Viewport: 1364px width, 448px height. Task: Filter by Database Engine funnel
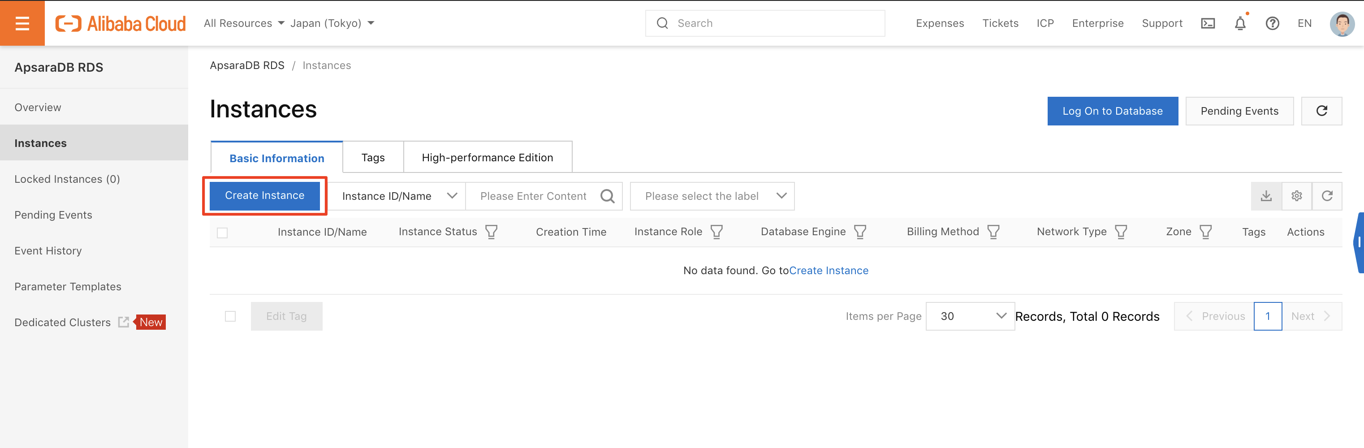click(860, 232)
